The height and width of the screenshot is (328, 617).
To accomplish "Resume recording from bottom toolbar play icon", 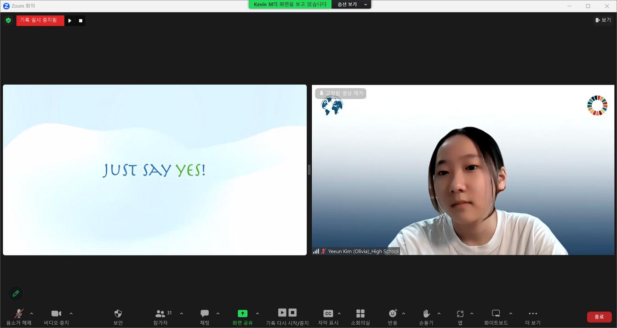I will 282,312.
